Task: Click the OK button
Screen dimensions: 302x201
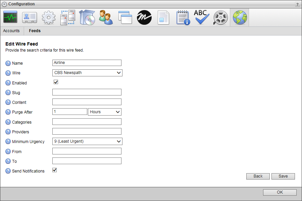Action: (x=280, y=192)
